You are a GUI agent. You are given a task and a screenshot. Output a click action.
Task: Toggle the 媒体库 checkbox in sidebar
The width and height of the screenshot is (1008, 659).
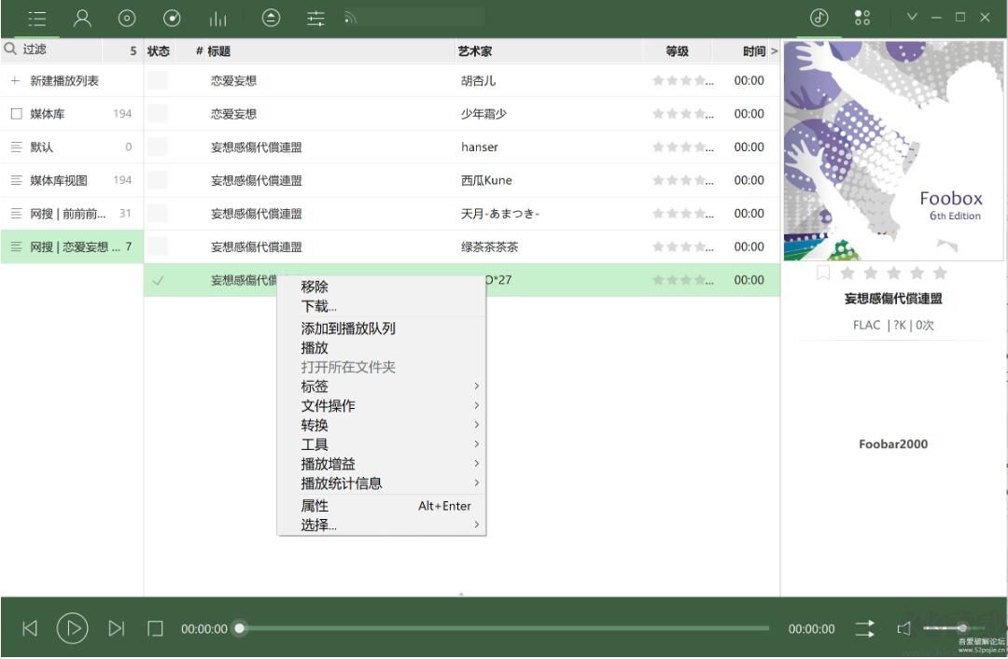pyautogui.click(x=14, y=113)
